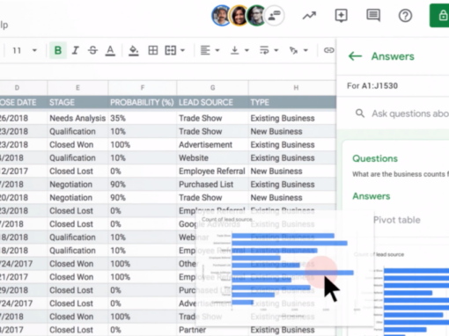
Task: Open the font size 11 dropdown
Action: 25,50
